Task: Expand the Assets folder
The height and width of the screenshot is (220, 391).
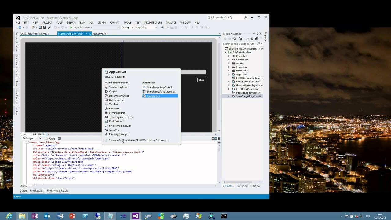Action: 228,63
